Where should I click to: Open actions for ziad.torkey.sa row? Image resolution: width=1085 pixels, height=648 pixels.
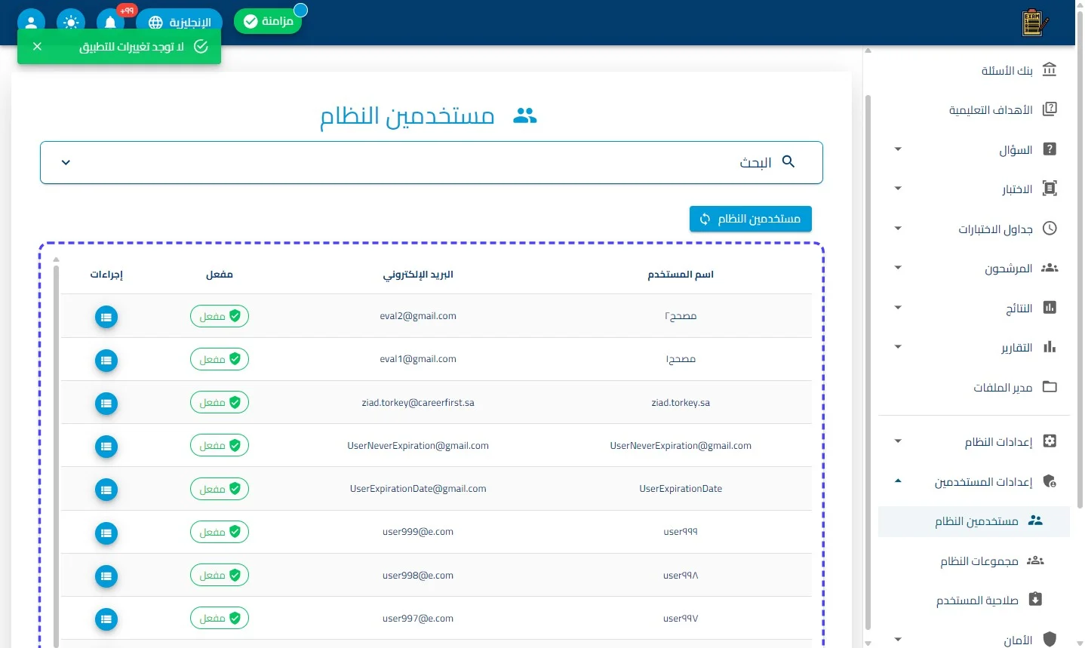[106, 404]
